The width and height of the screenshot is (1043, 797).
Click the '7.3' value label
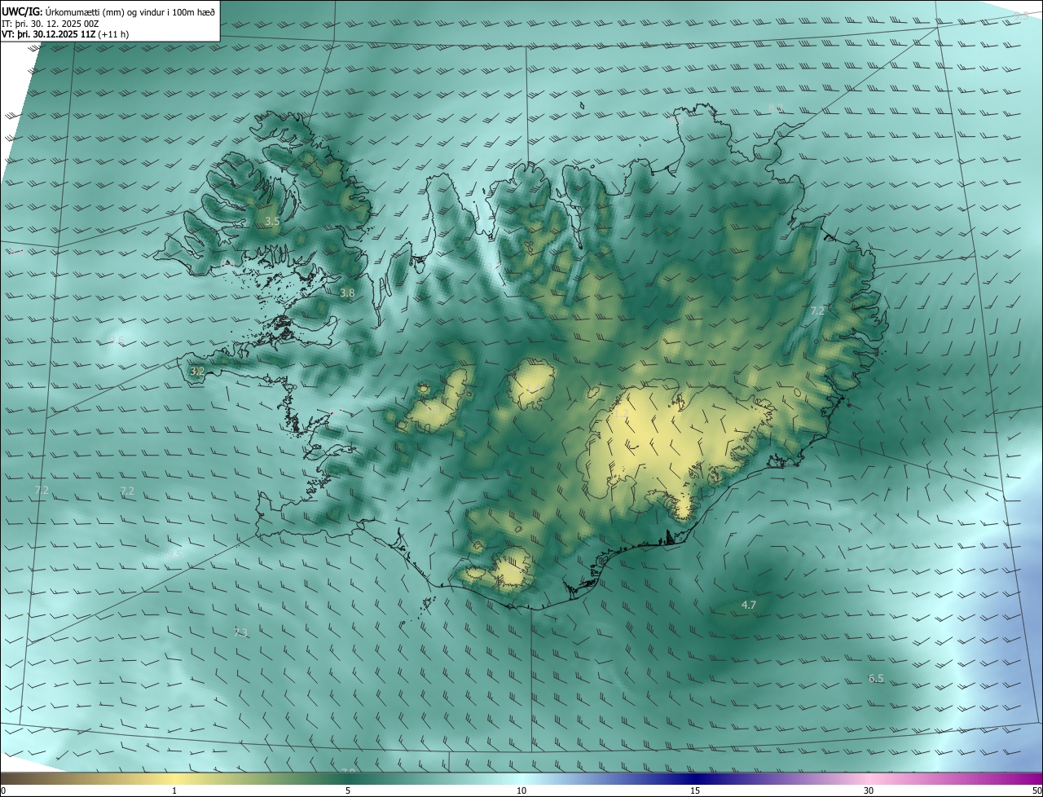pyautogui.click(x=240, y=632)
